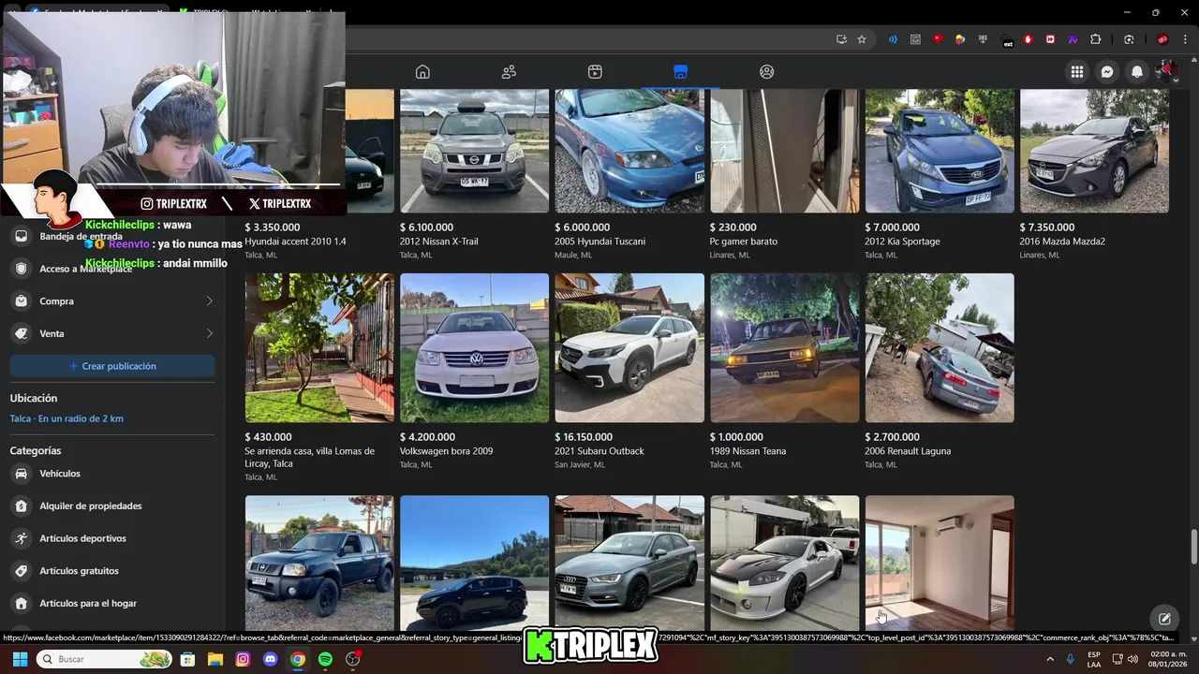1199x674 pixels.
Task: Click the screenshot lens icon in Chrome toolbar
Action: coord(1129,39)
